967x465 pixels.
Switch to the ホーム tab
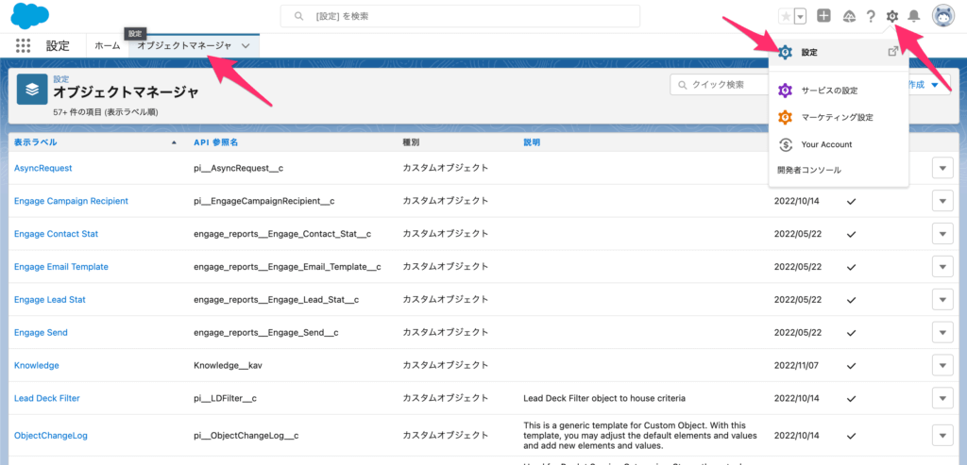coord(108,45)
